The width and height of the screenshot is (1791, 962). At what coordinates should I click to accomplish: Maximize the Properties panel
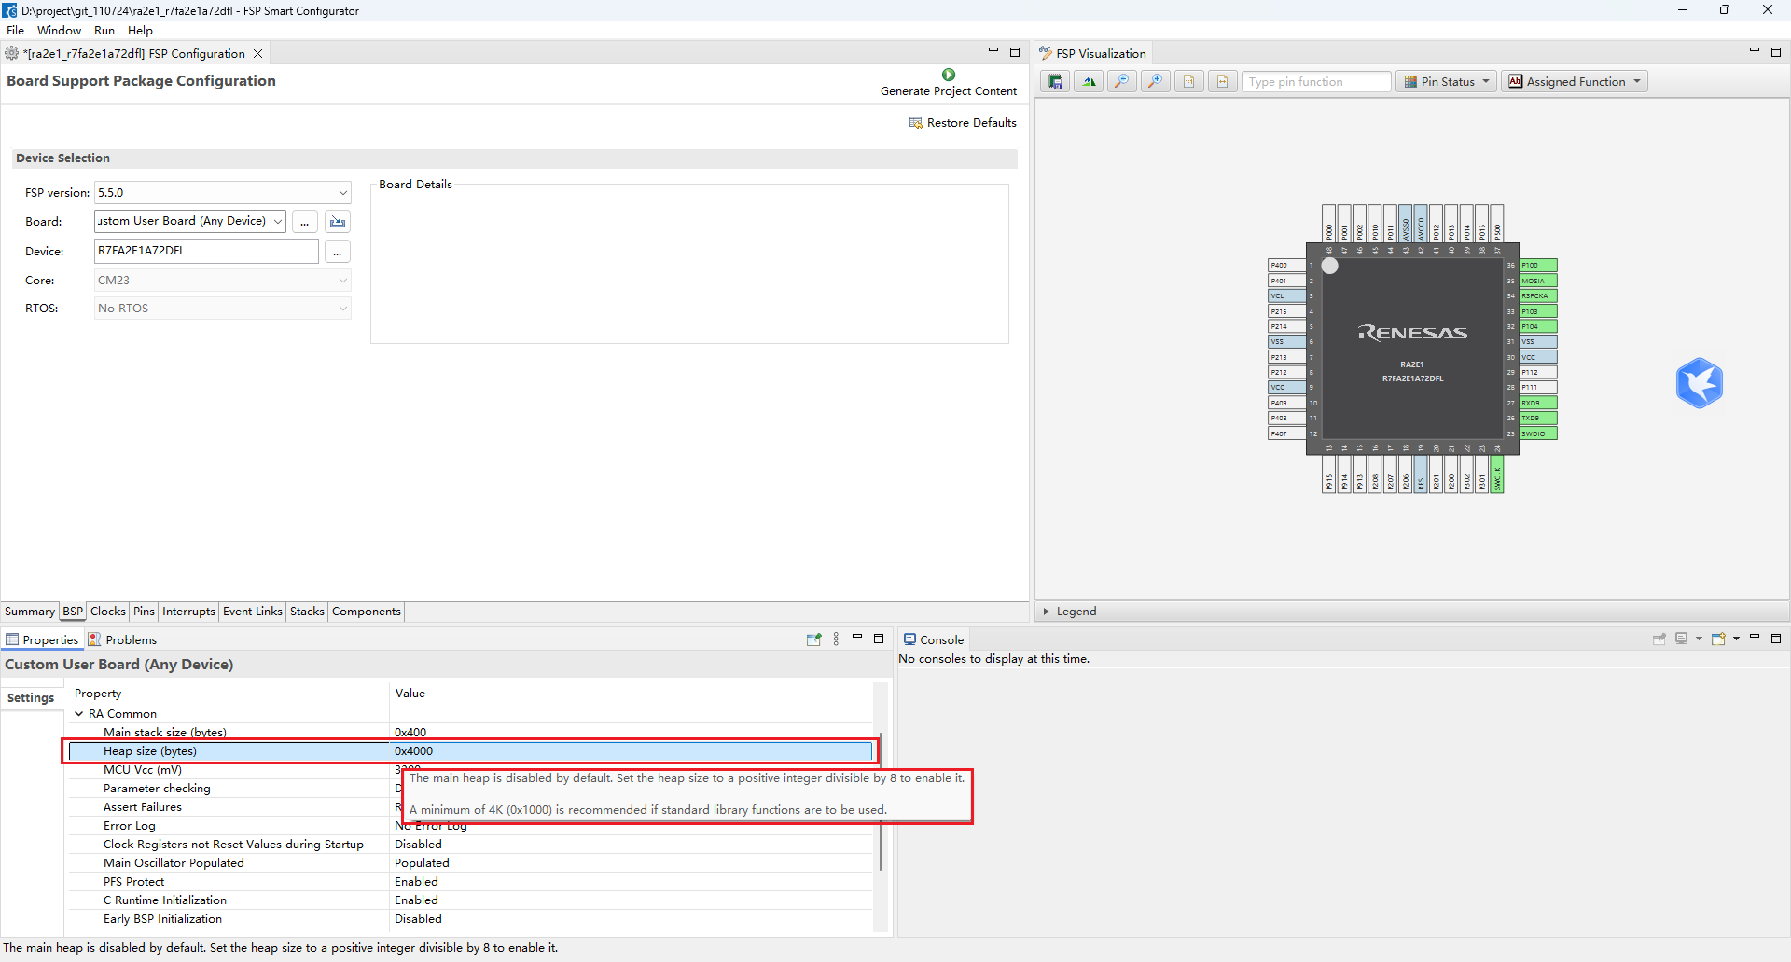(879, 639)
